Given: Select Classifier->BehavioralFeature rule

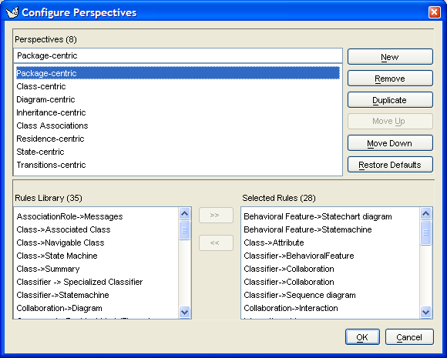Looking at the screenshot, I should click(331, 256).
